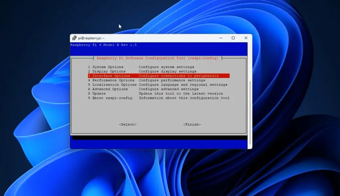Viewport: 340px width, 196px height.
Task: Maximize the pi@raspberrypi terminal window
Action: (233, 38)
